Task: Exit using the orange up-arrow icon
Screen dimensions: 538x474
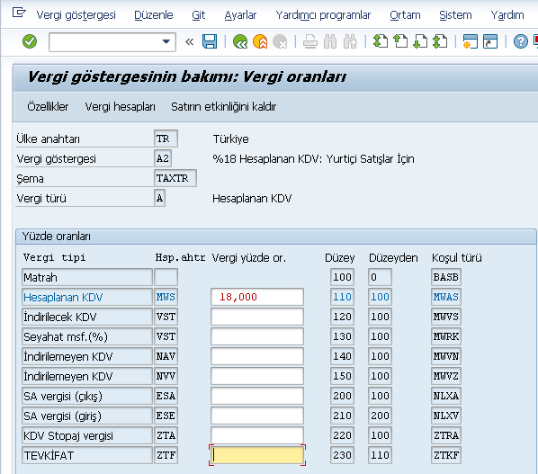Action: click(260, 41)
